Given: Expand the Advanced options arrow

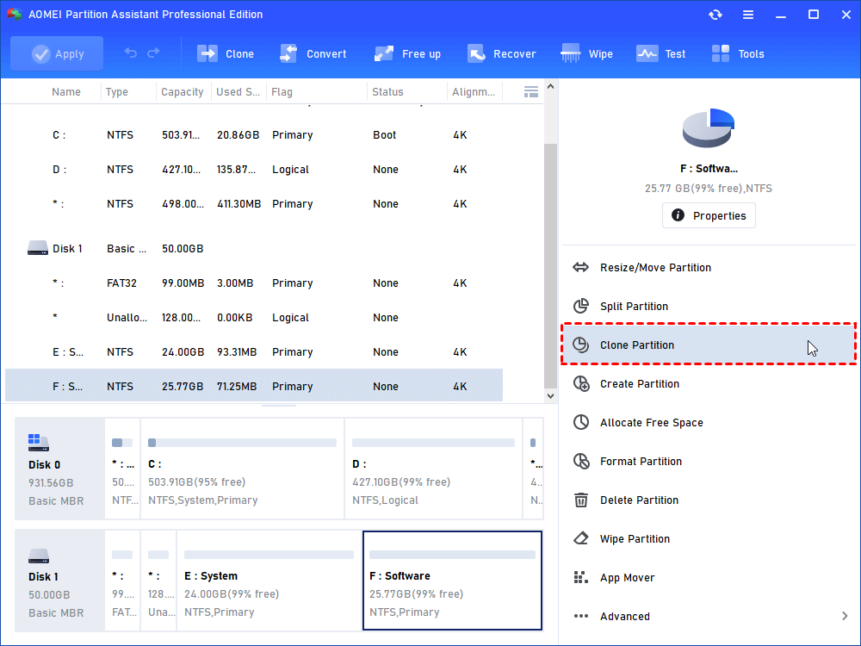Looking at the screenshot, I should pyautogui.click(x=845, y=617).
